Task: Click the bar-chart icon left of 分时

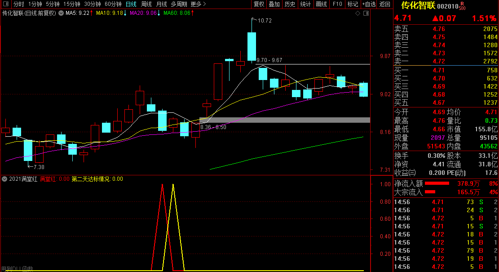Action: point(5,4)
